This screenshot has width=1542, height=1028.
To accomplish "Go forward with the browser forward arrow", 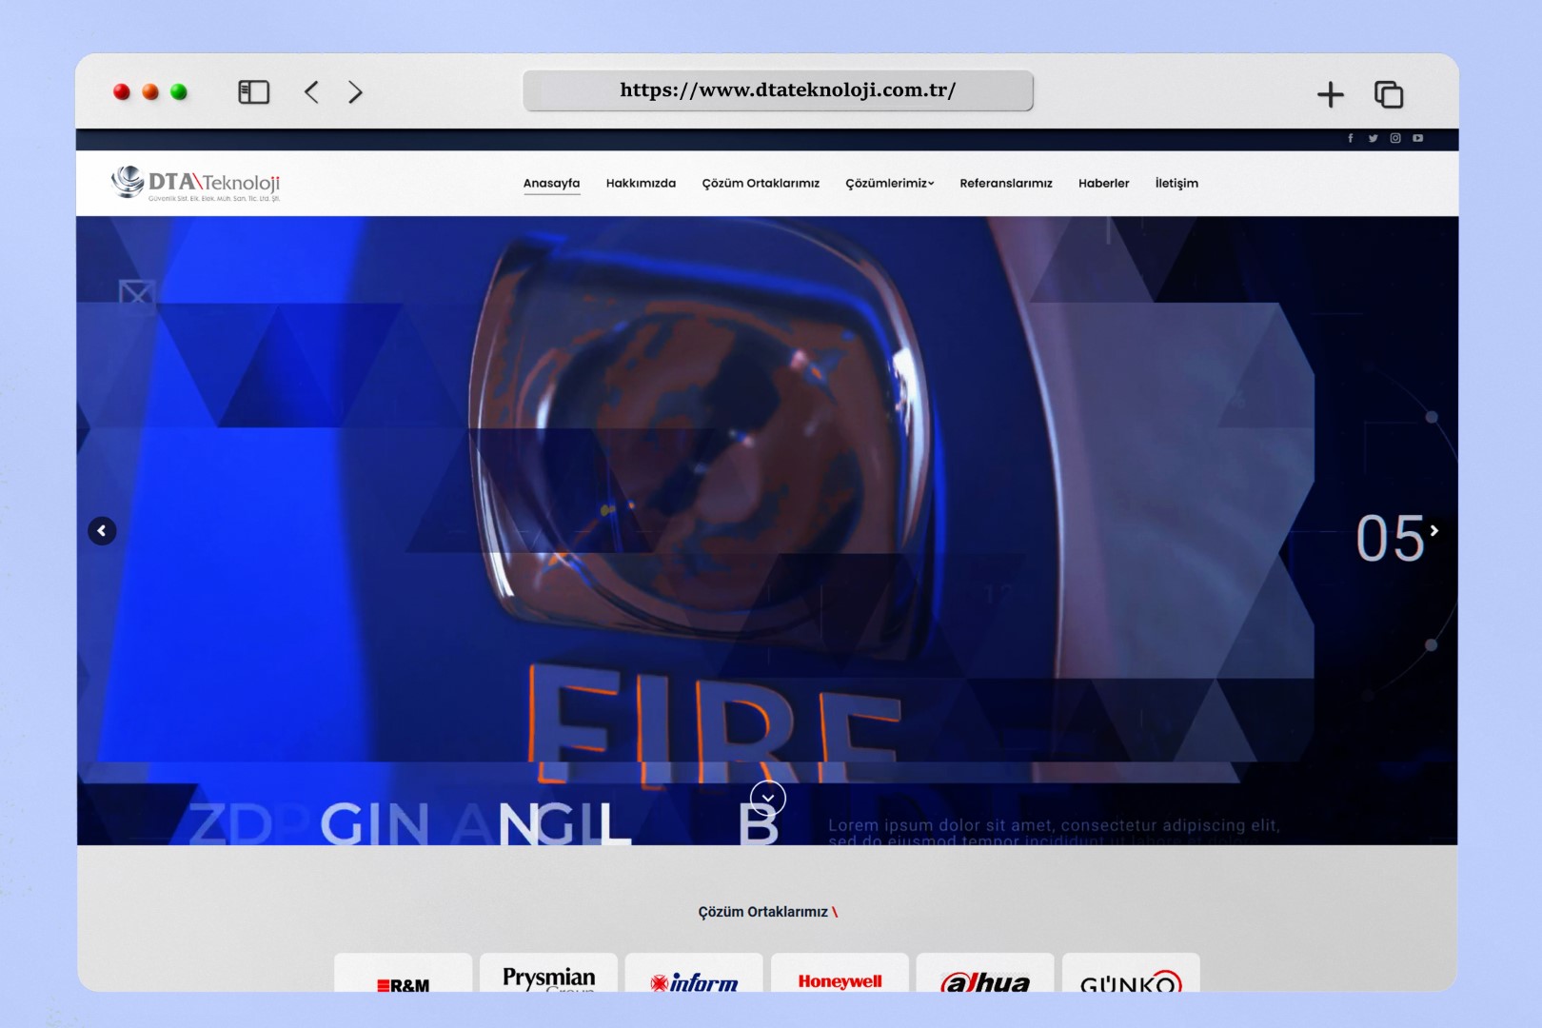I will 355,92.
